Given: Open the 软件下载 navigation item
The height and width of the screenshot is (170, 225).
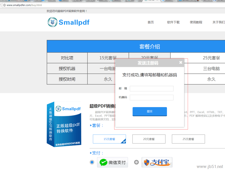Looking at the screenshot, I should click(x=173, y=22).
